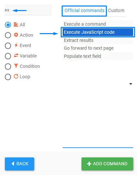Choose Extract results from the list
137x175 pixels.
click(98, 40)
